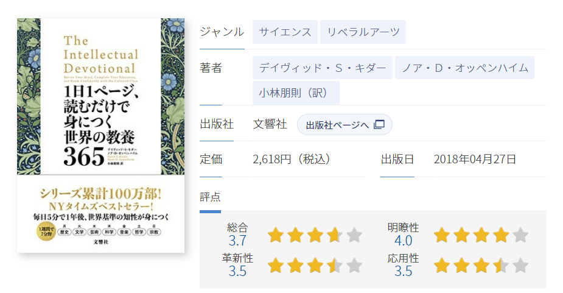Click half-filled fourth star of 革新性 rating

335,266
